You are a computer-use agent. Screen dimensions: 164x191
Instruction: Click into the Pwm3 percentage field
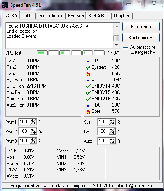click(x=24, y=141)
